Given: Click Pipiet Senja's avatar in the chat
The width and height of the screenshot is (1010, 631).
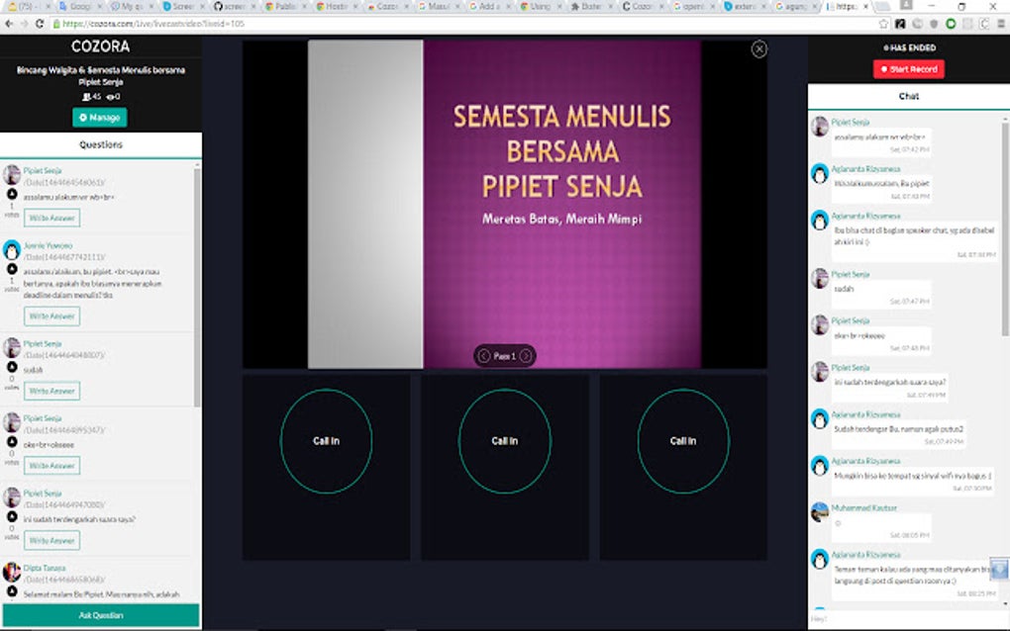Looking at the screenshot, I should [819, 127].
